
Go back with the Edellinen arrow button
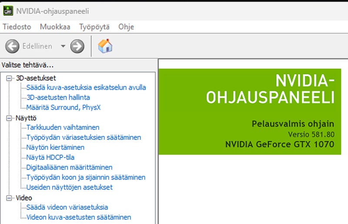point(12,46)
